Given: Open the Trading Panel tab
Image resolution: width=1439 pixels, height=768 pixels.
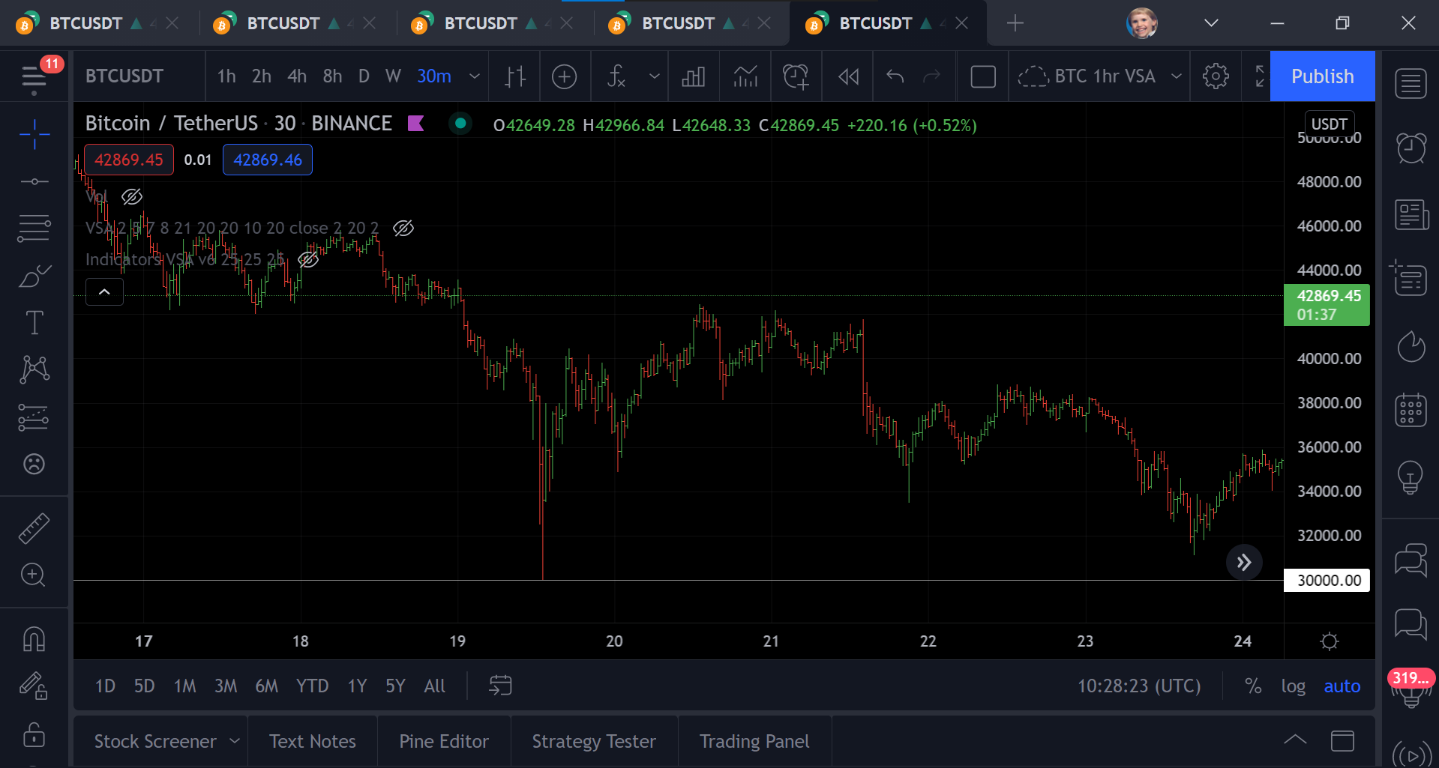Looking at the screenshot, I should click(x=754, y=741).
